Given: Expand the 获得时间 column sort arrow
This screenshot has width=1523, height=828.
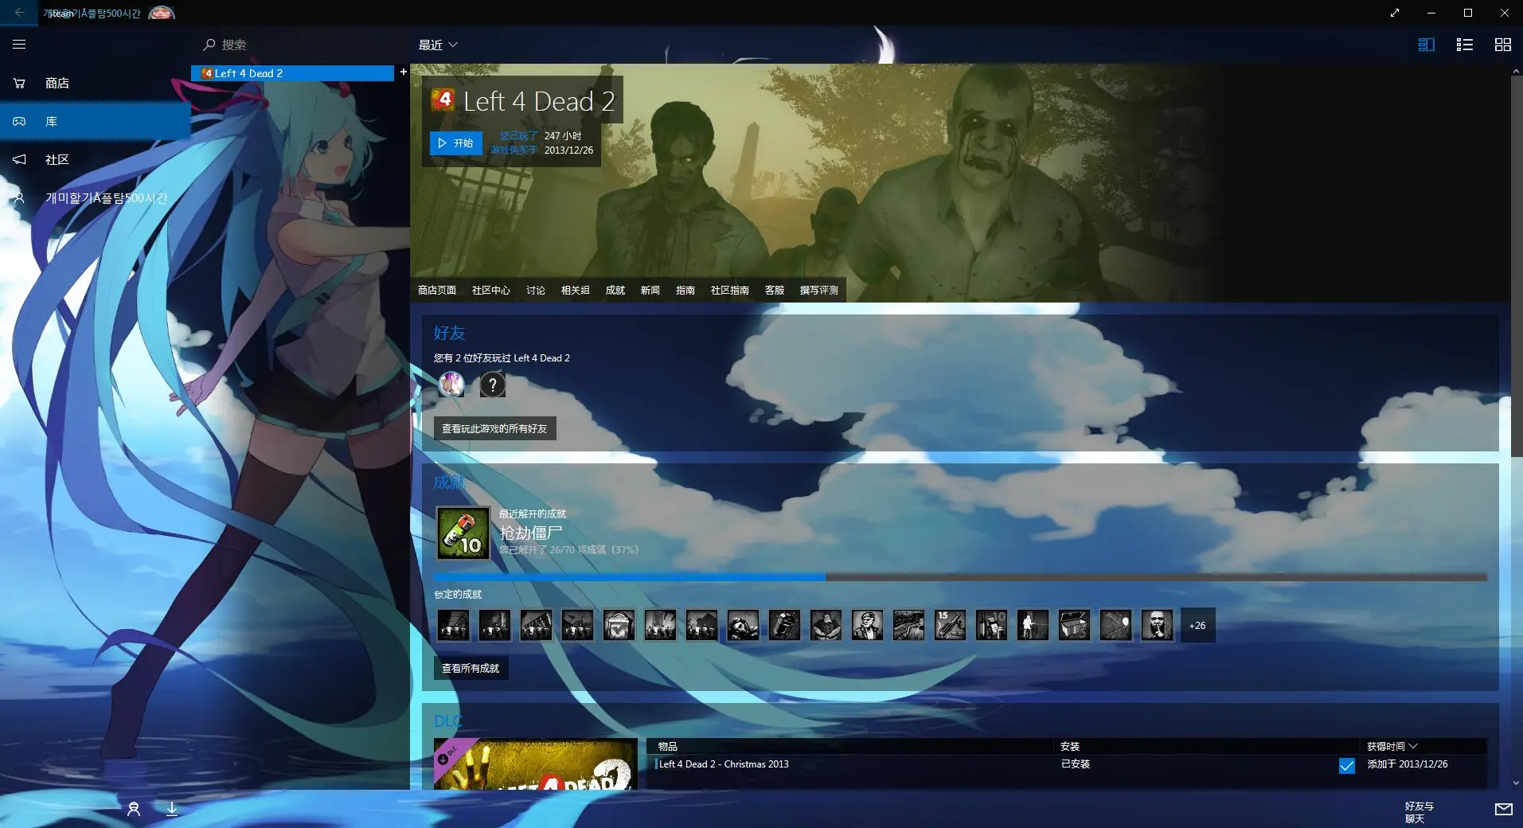Looking at the screenshot, I should (1413, 746).
